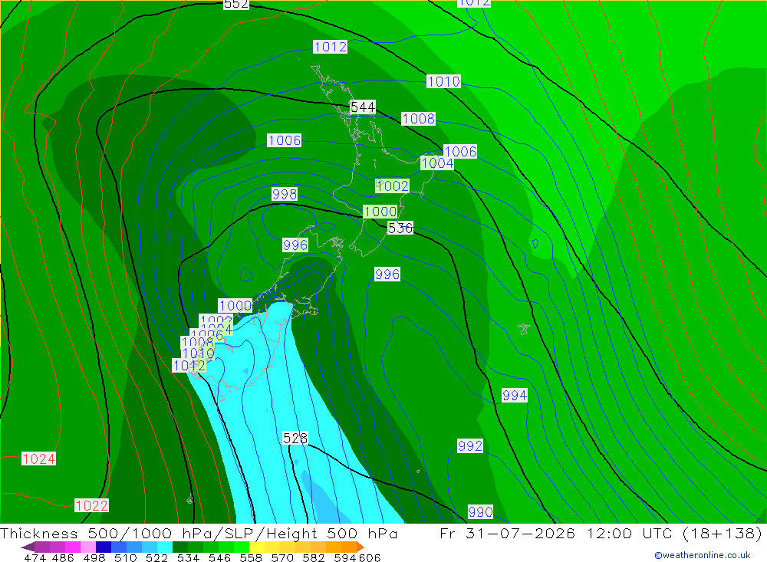
Task: Click the 522 legend value
Action: point(156,557)
